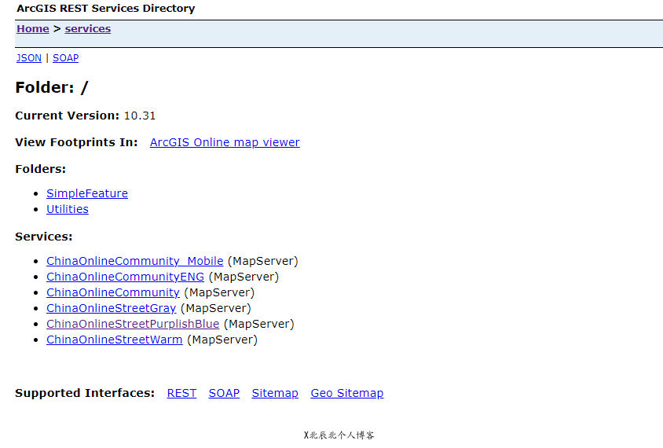Click the 'Folder: /' heading
The image size is (663, 448).
tap(52, 87)
